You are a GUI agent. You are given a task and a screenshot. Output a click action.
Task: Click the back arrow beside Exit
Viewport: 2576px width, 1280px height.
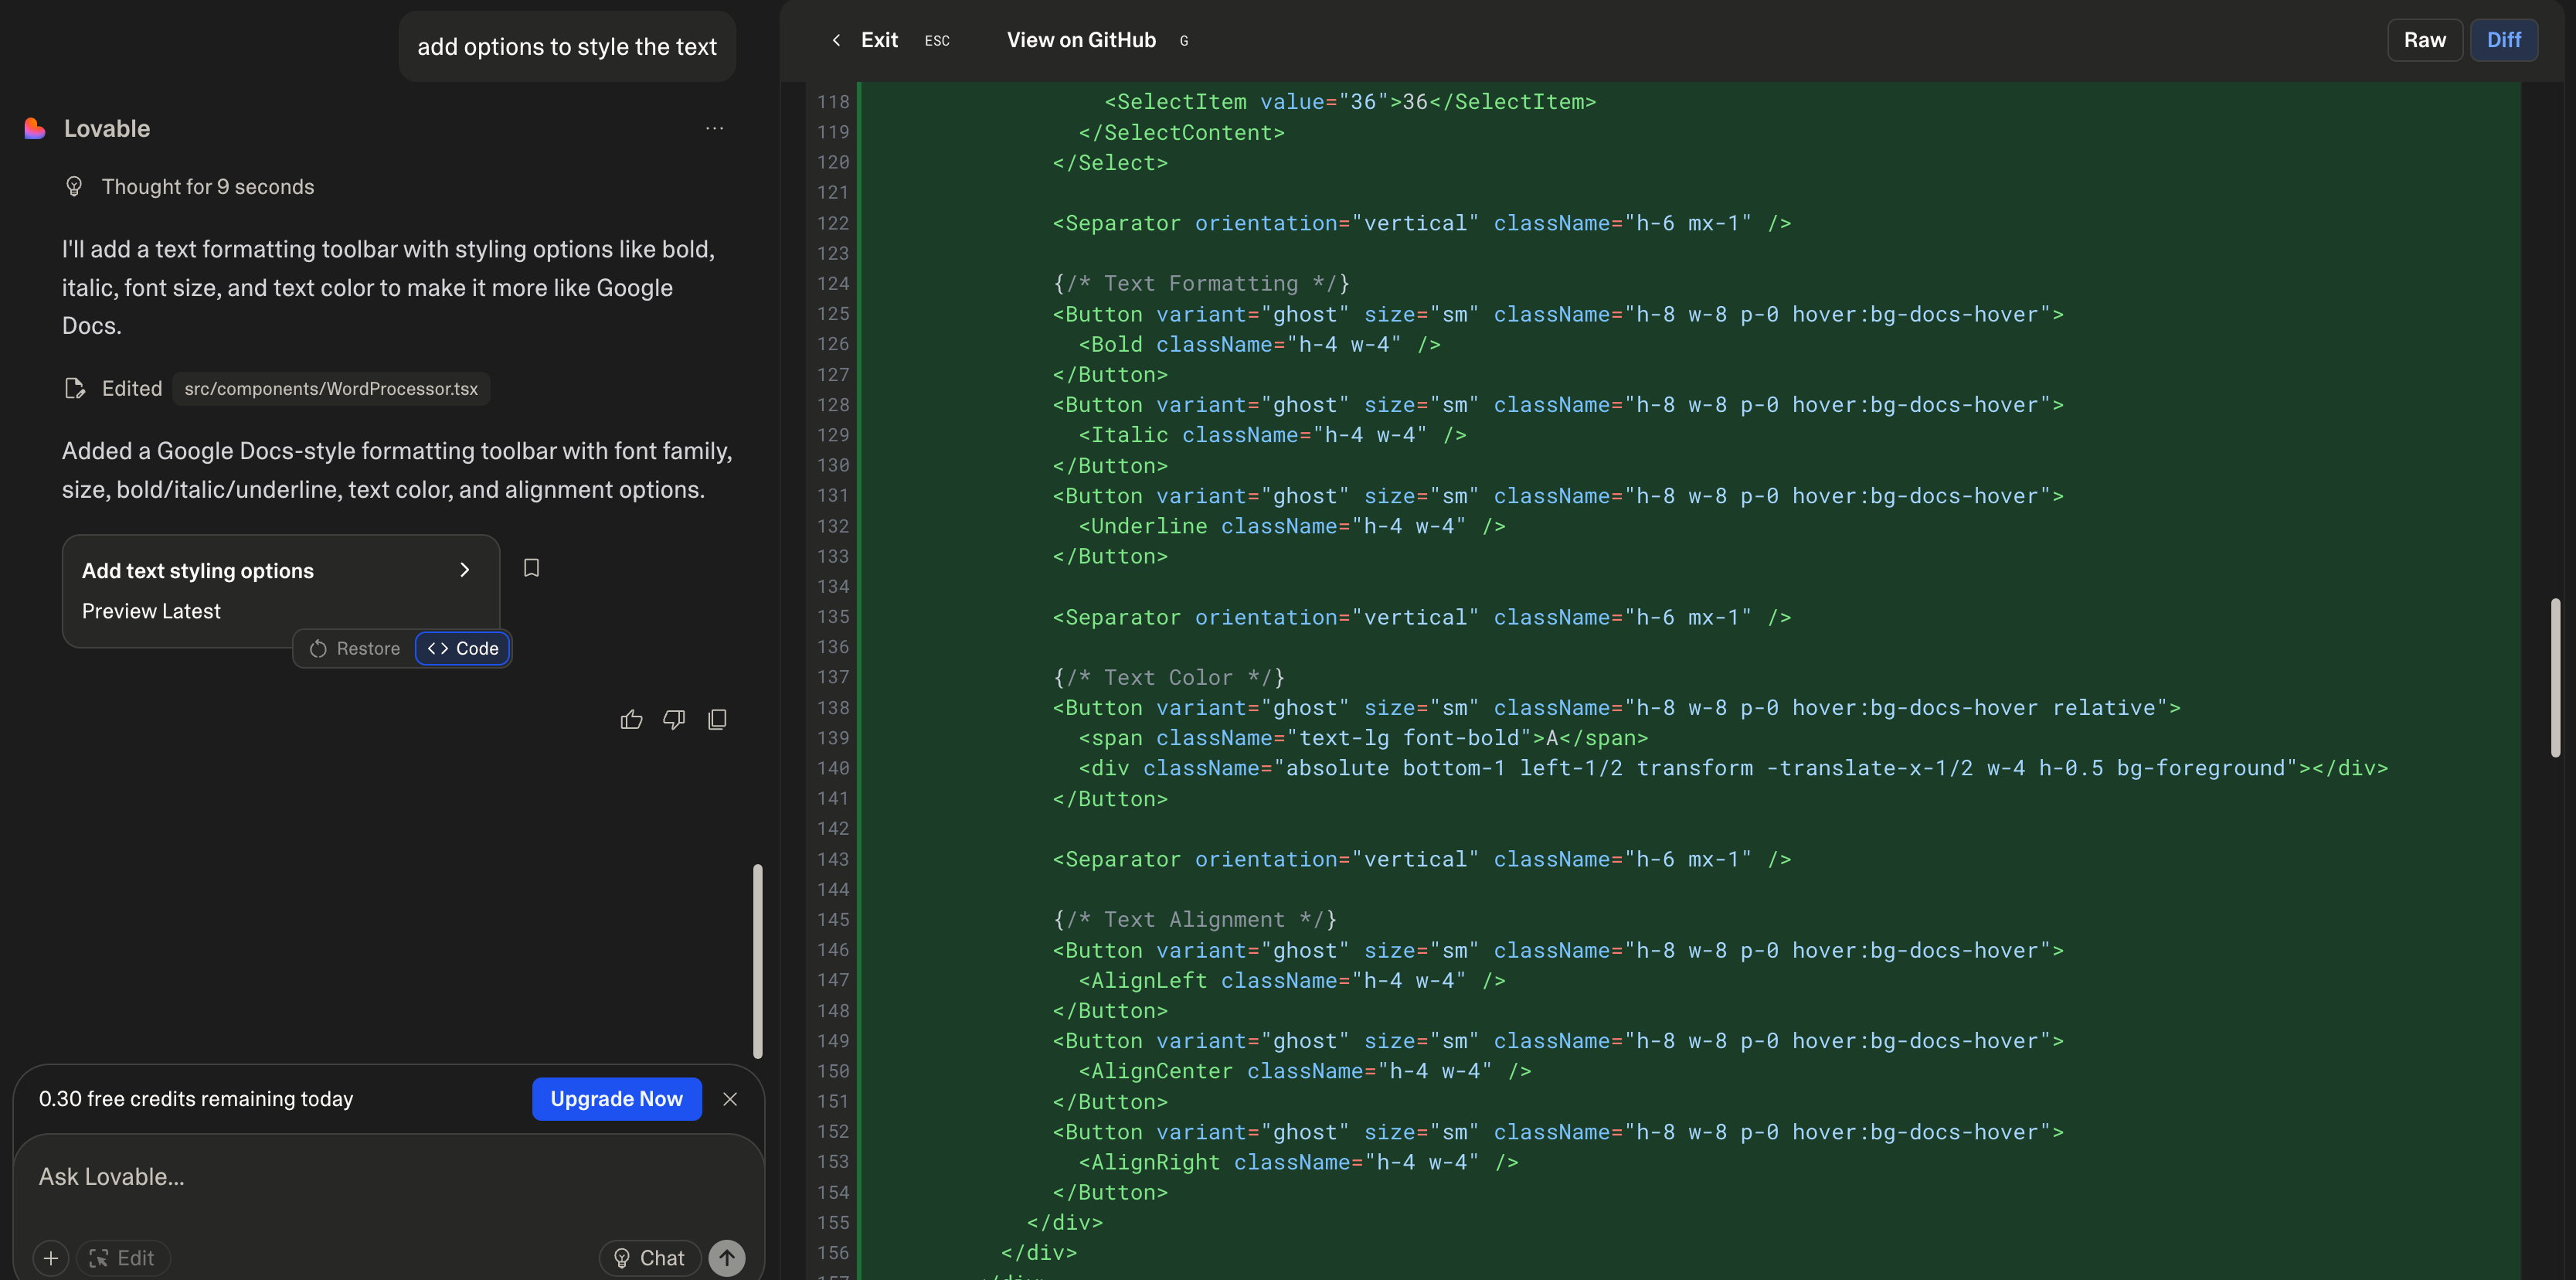click(x=836, y=40)
